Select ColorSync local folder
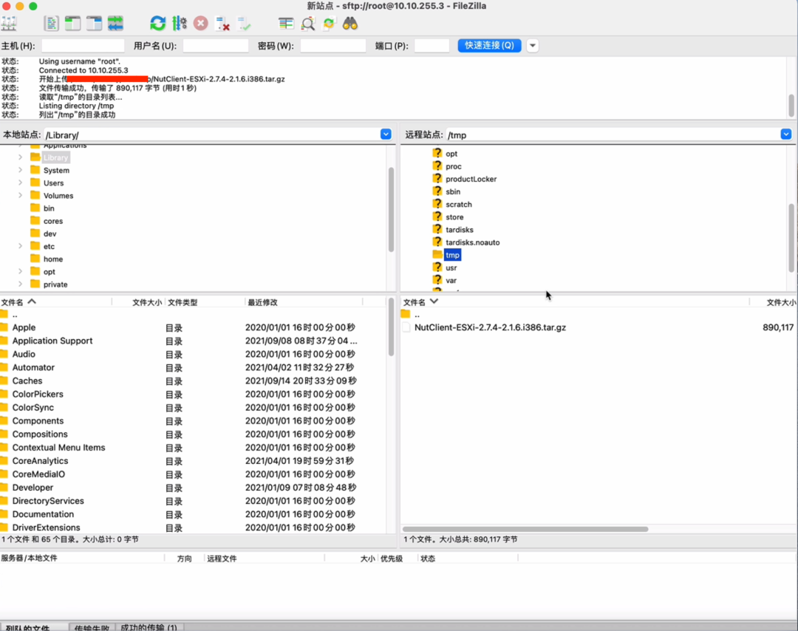The image size is (798, 631). (x=33, y=408)
